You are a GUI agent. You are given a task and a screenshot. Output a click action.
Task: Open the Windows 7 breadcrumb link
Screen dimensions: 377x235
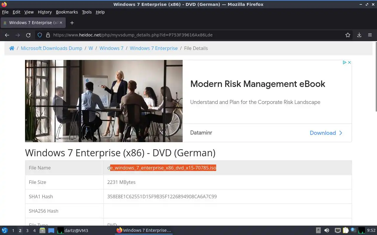tap(111, 48)
